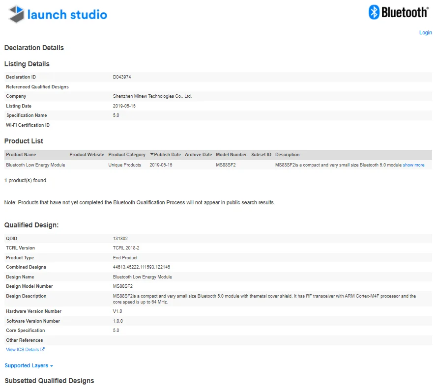Select Software Version Number value 1.0.0
Viewport: 437px width, 386px height.
pos(117,321)
